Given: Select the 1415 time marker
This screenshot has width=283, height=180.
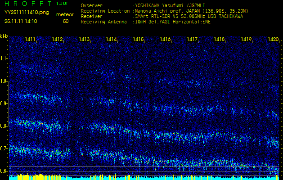Looking at the screenshot, I should point(139,40).
